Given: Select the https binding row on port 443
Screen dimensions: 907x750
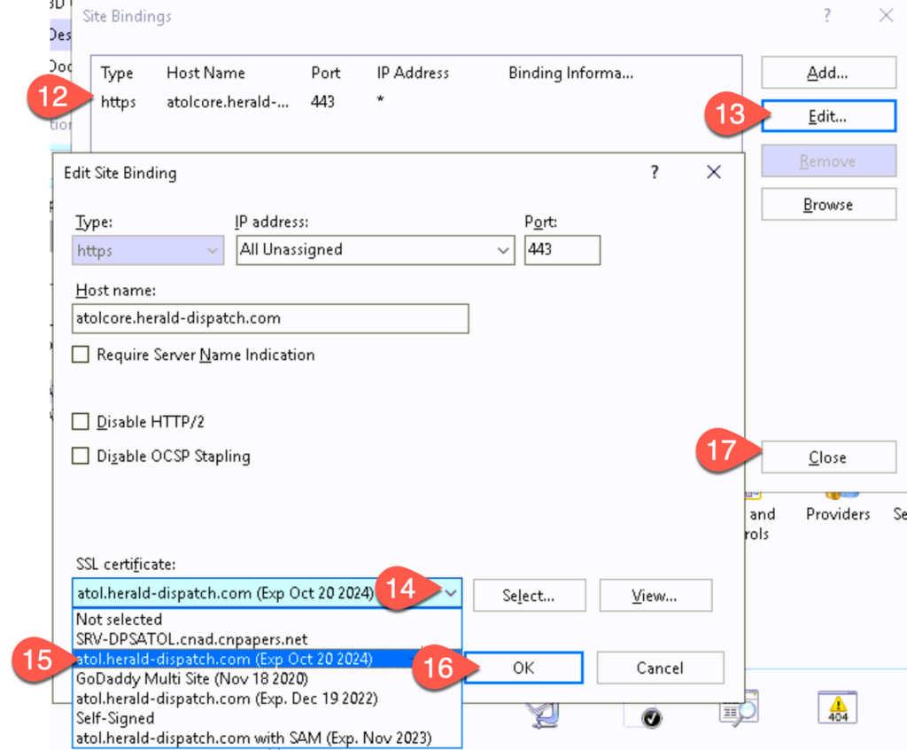Looking at the screenshot, I should pyautogui.click(x=266, y=102).
